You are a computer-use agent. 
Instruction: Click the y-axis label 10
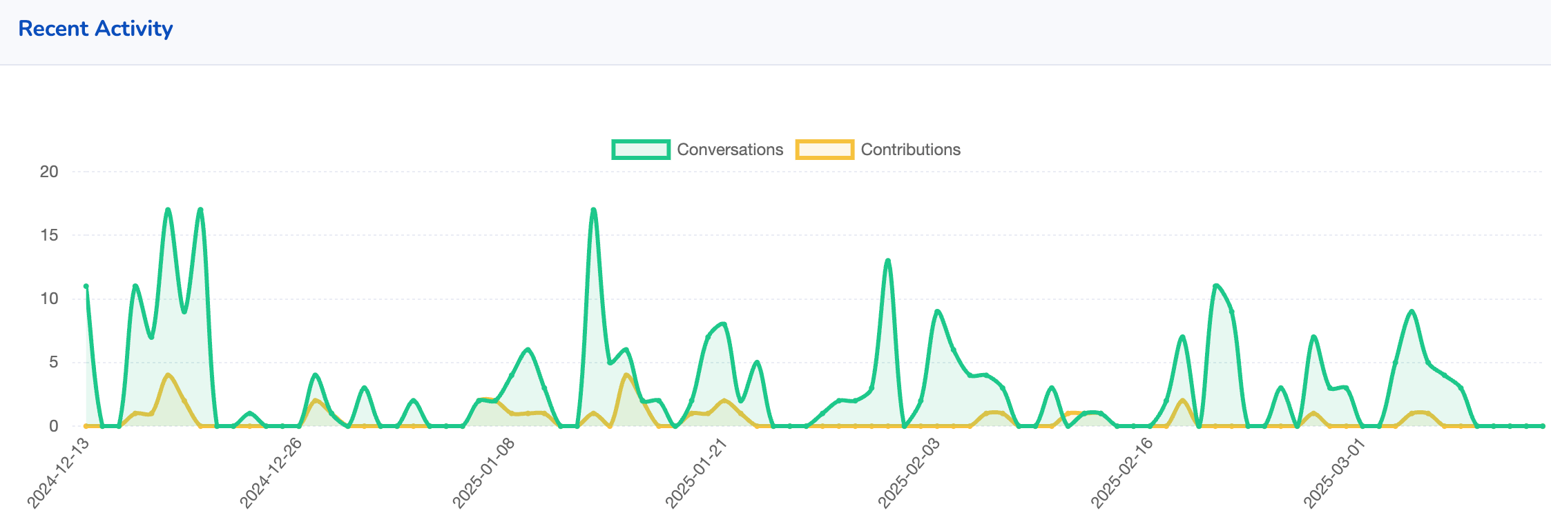click(49, 299)
